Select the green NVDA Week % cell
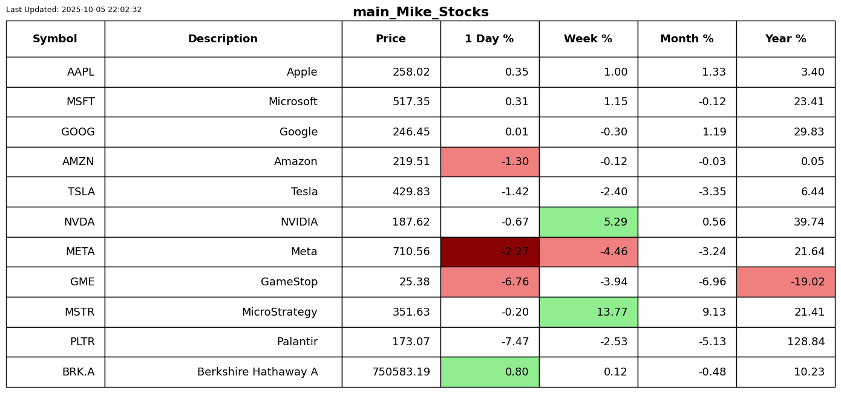The width and height of the screenshot is (841, 393). pos(588,222)
